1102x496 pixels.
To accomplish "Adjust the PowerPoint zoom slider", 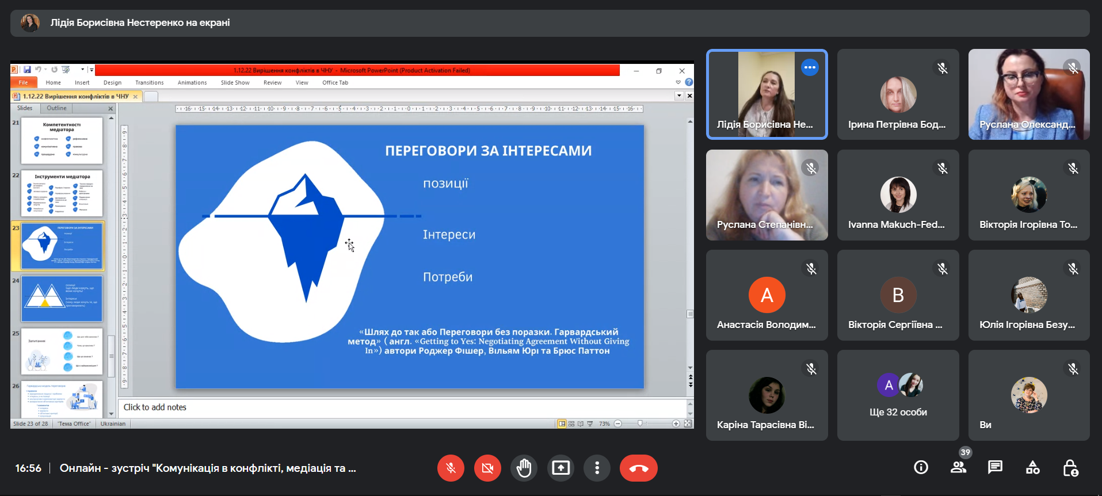I will pyautogui.click(x=640, y=423).
